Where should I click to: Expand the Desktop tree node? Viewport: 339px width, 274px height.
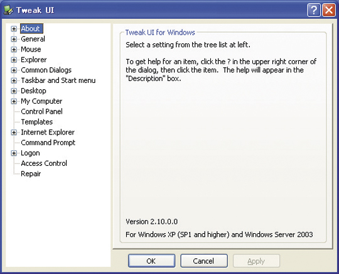pos(14,91)
